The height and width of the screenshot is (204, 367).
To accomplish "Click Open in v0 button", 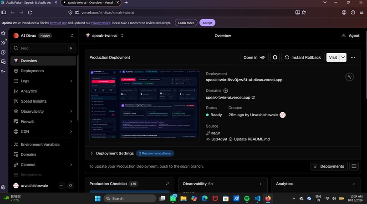I will (254, 58).
